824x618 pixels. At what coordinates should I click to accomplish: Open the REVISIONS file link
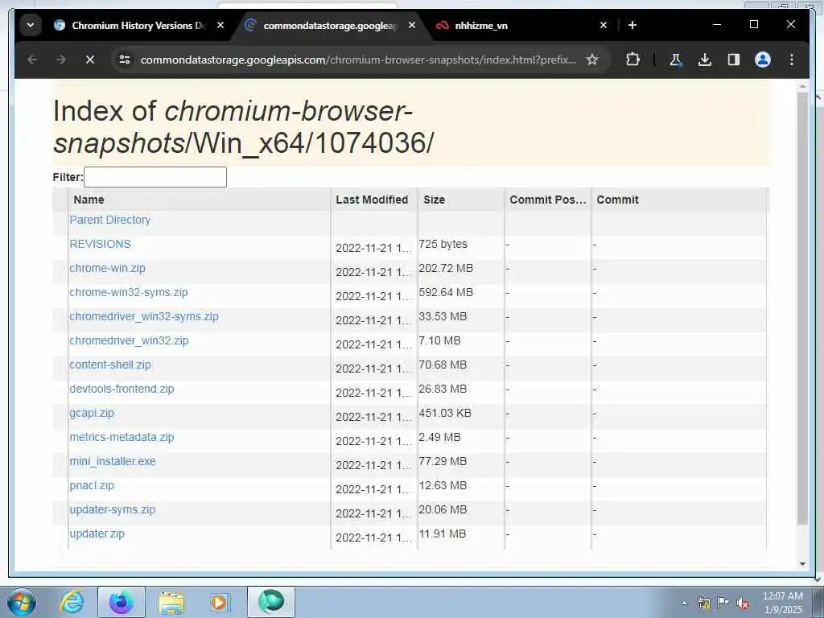point(100,244)
